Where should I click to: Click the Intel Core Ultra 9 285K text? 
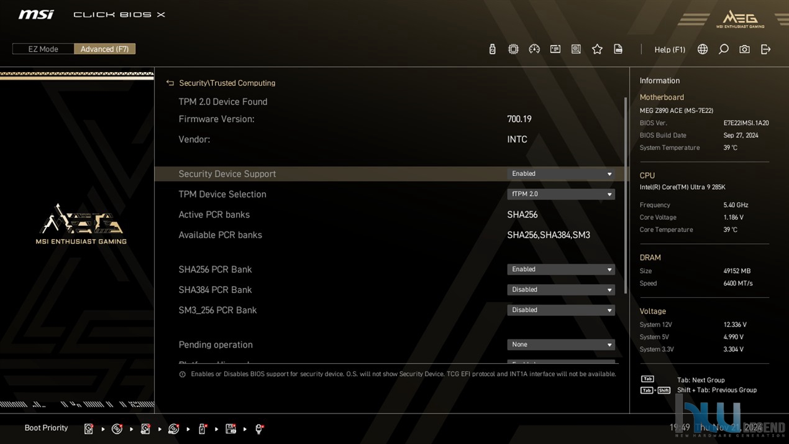[683, 187]
